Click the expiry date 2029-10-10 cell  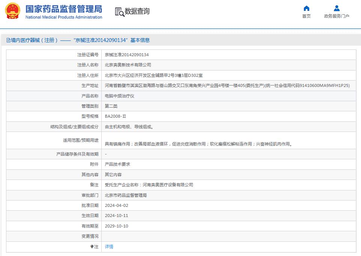coord(116,226)
